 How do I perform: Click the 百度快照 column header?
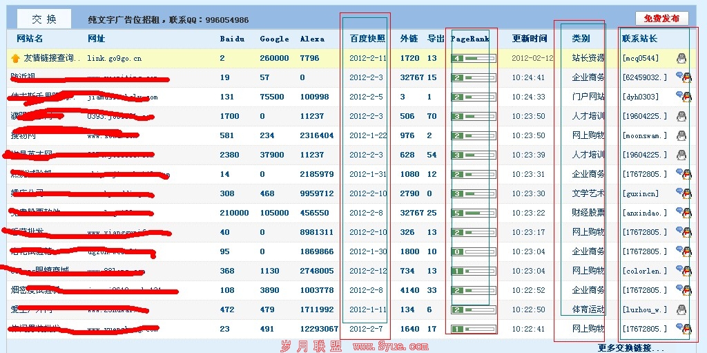pos(367,39)
